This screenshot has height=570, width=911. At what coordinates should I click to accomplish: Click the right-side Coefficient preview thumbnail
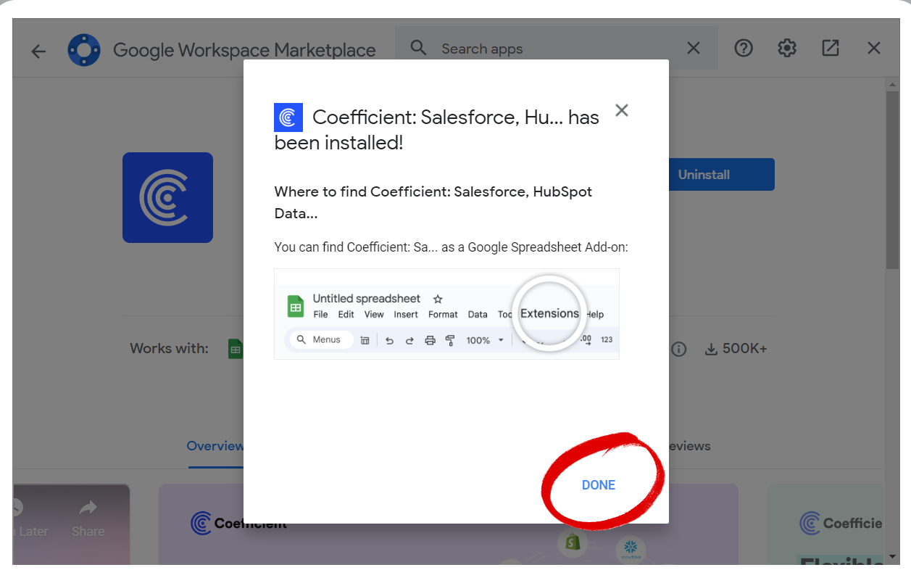click(x=825, y=525)
